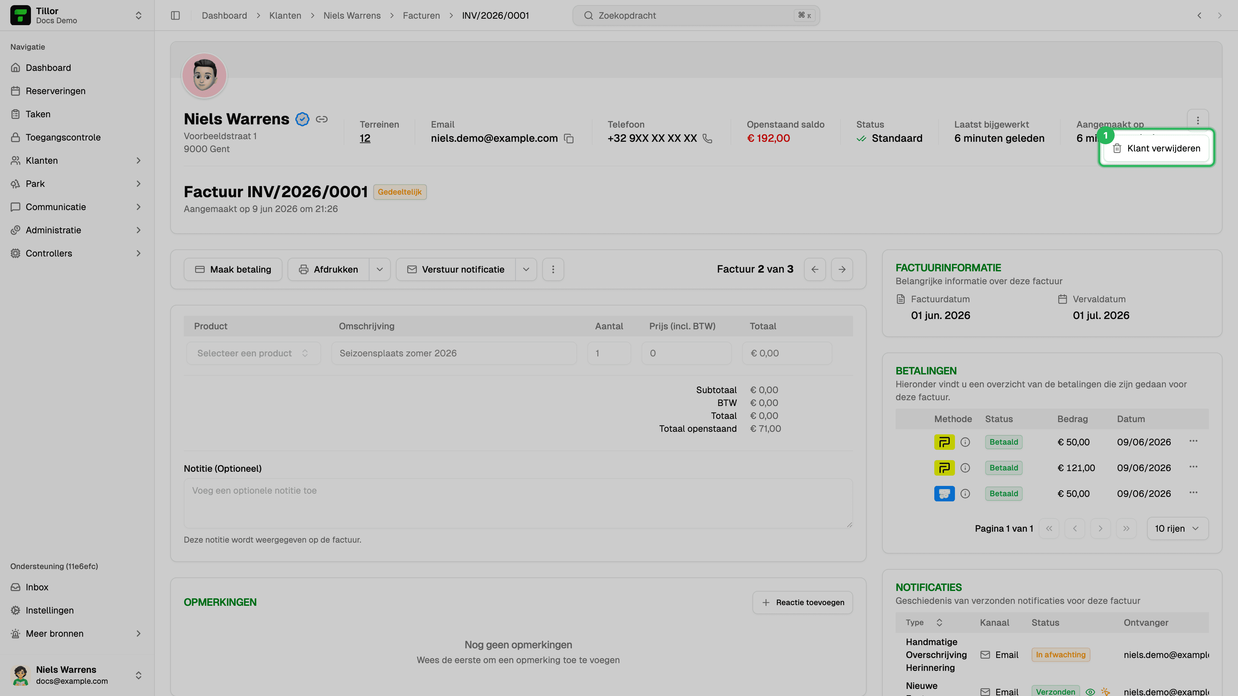Click Prijs (incl. BTW) input field
Viewport: 1238px width, 696px height.
(687, 353)
